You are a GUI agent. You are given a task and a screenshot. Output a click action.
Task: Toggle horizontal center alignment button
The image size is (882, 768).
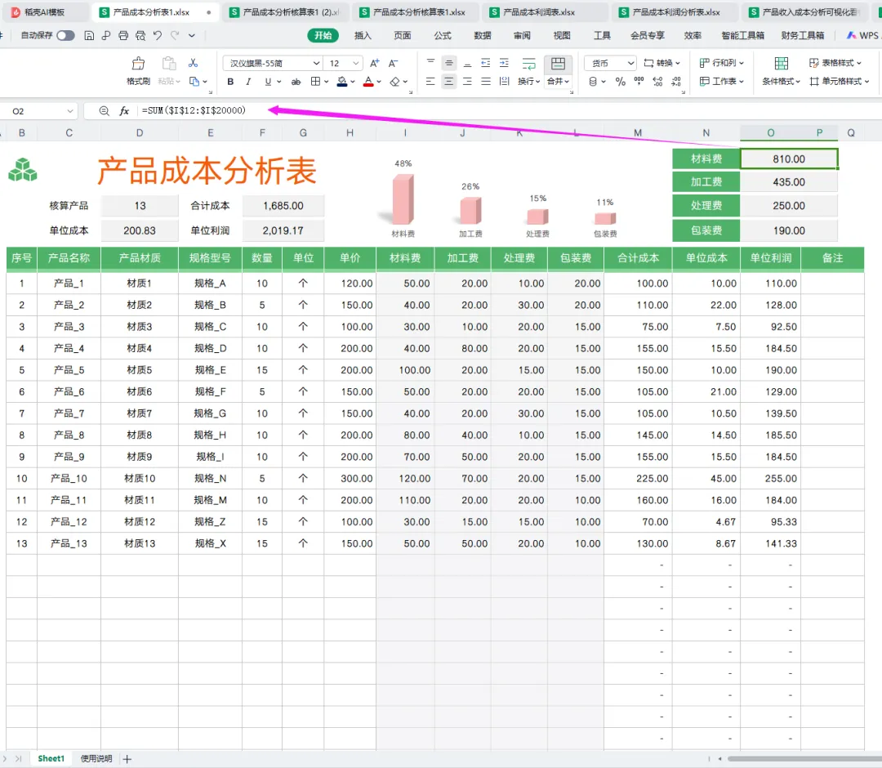449,82
